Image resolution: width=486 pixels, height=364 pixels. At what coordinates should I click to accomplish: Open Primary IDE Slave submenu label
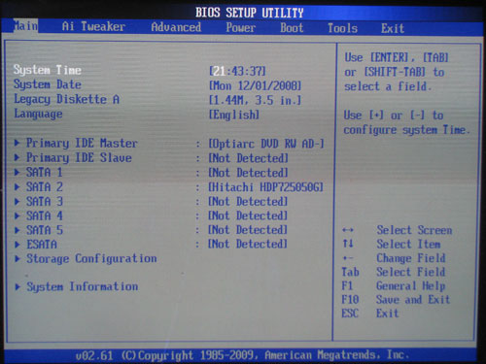click(79, 157)
